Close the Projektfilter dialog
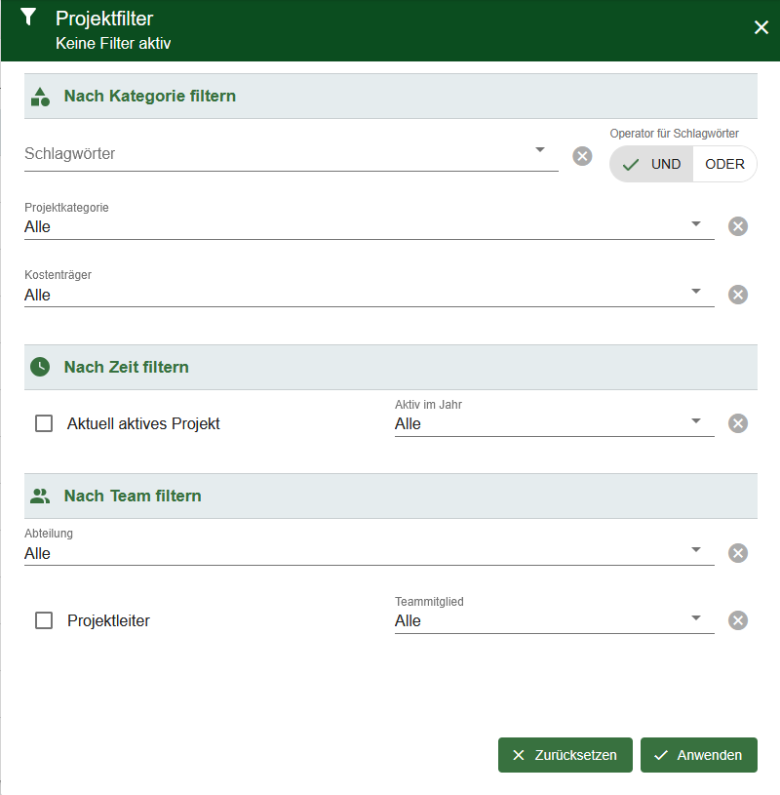This screenshot has width=780, height=795. [761, 27]
